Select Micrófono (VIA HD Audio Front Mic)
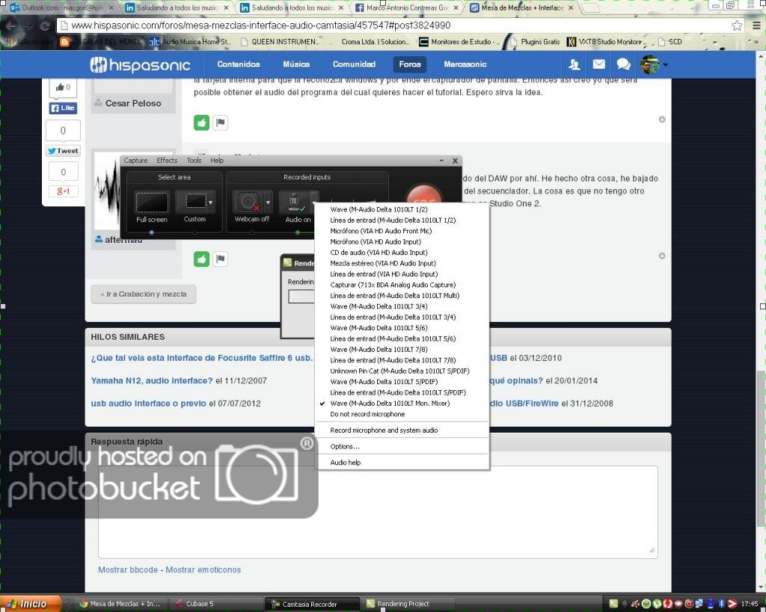Viewport: 766px width, 612px height. coord(402,231)
